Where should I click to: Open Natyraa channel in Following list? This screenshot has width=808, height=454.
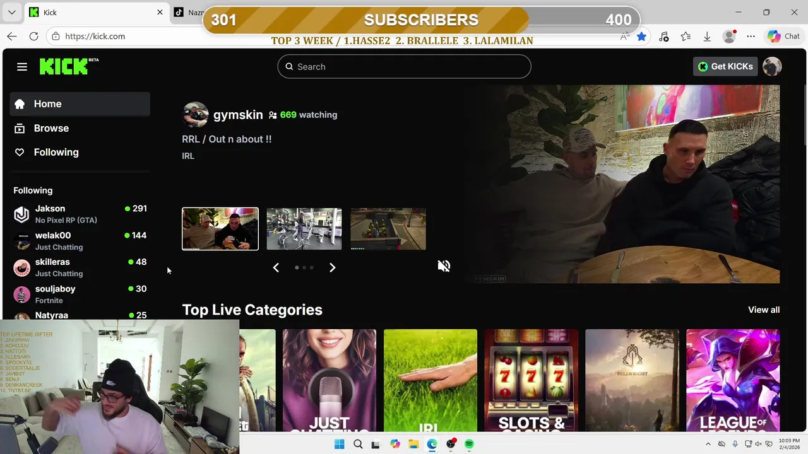coord(80,315)
